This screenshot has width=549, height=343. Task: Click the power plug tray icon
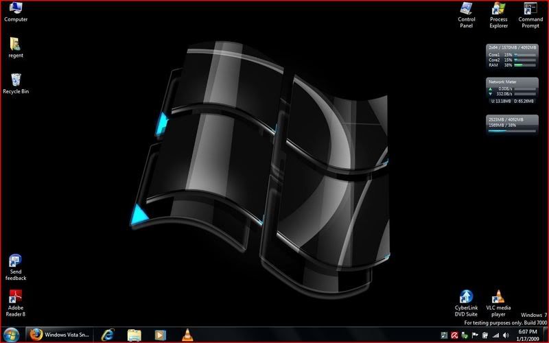[485, 335]
